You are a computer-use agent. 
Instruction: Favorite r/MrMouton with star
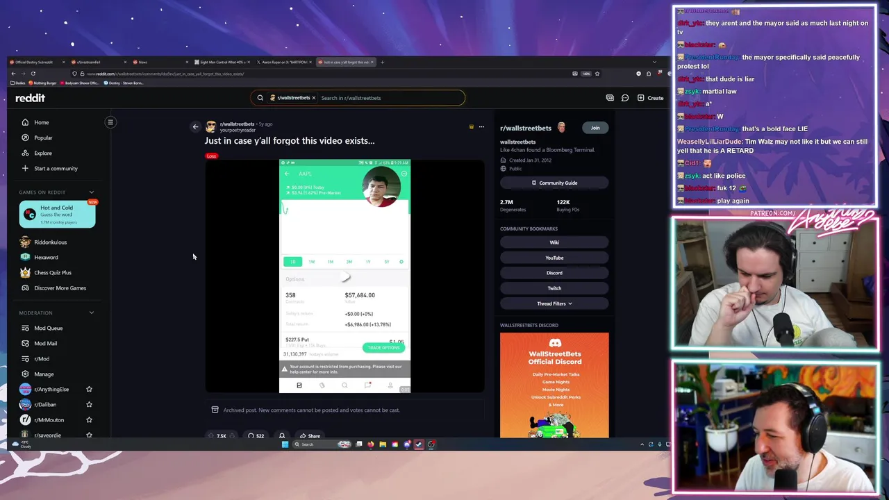pyautogui.click(x=89, y=419)
